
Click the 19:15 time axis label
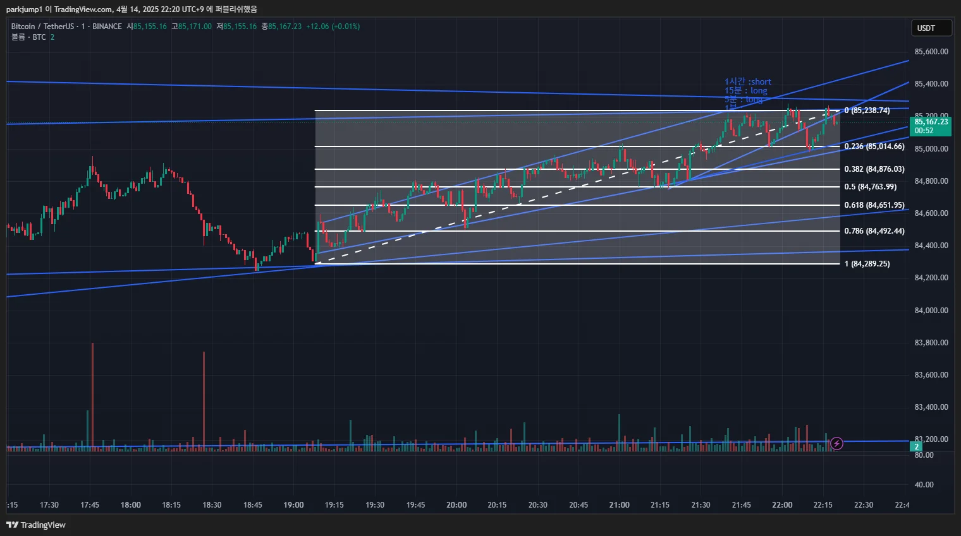coord(334,505)
